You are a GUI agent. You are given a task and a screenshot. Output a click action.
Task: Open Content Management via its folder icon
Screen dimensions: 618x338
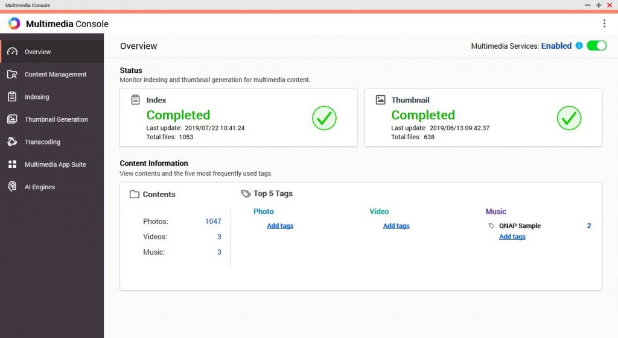(12, 74)
